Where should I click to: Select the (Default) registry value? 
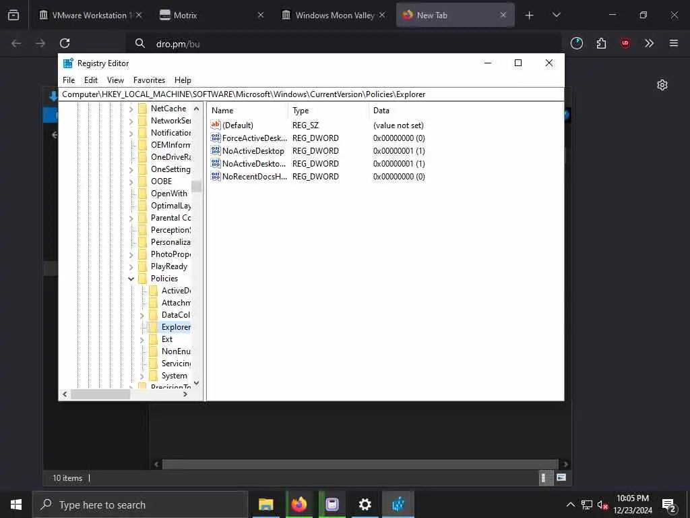(x=238, y=125)
